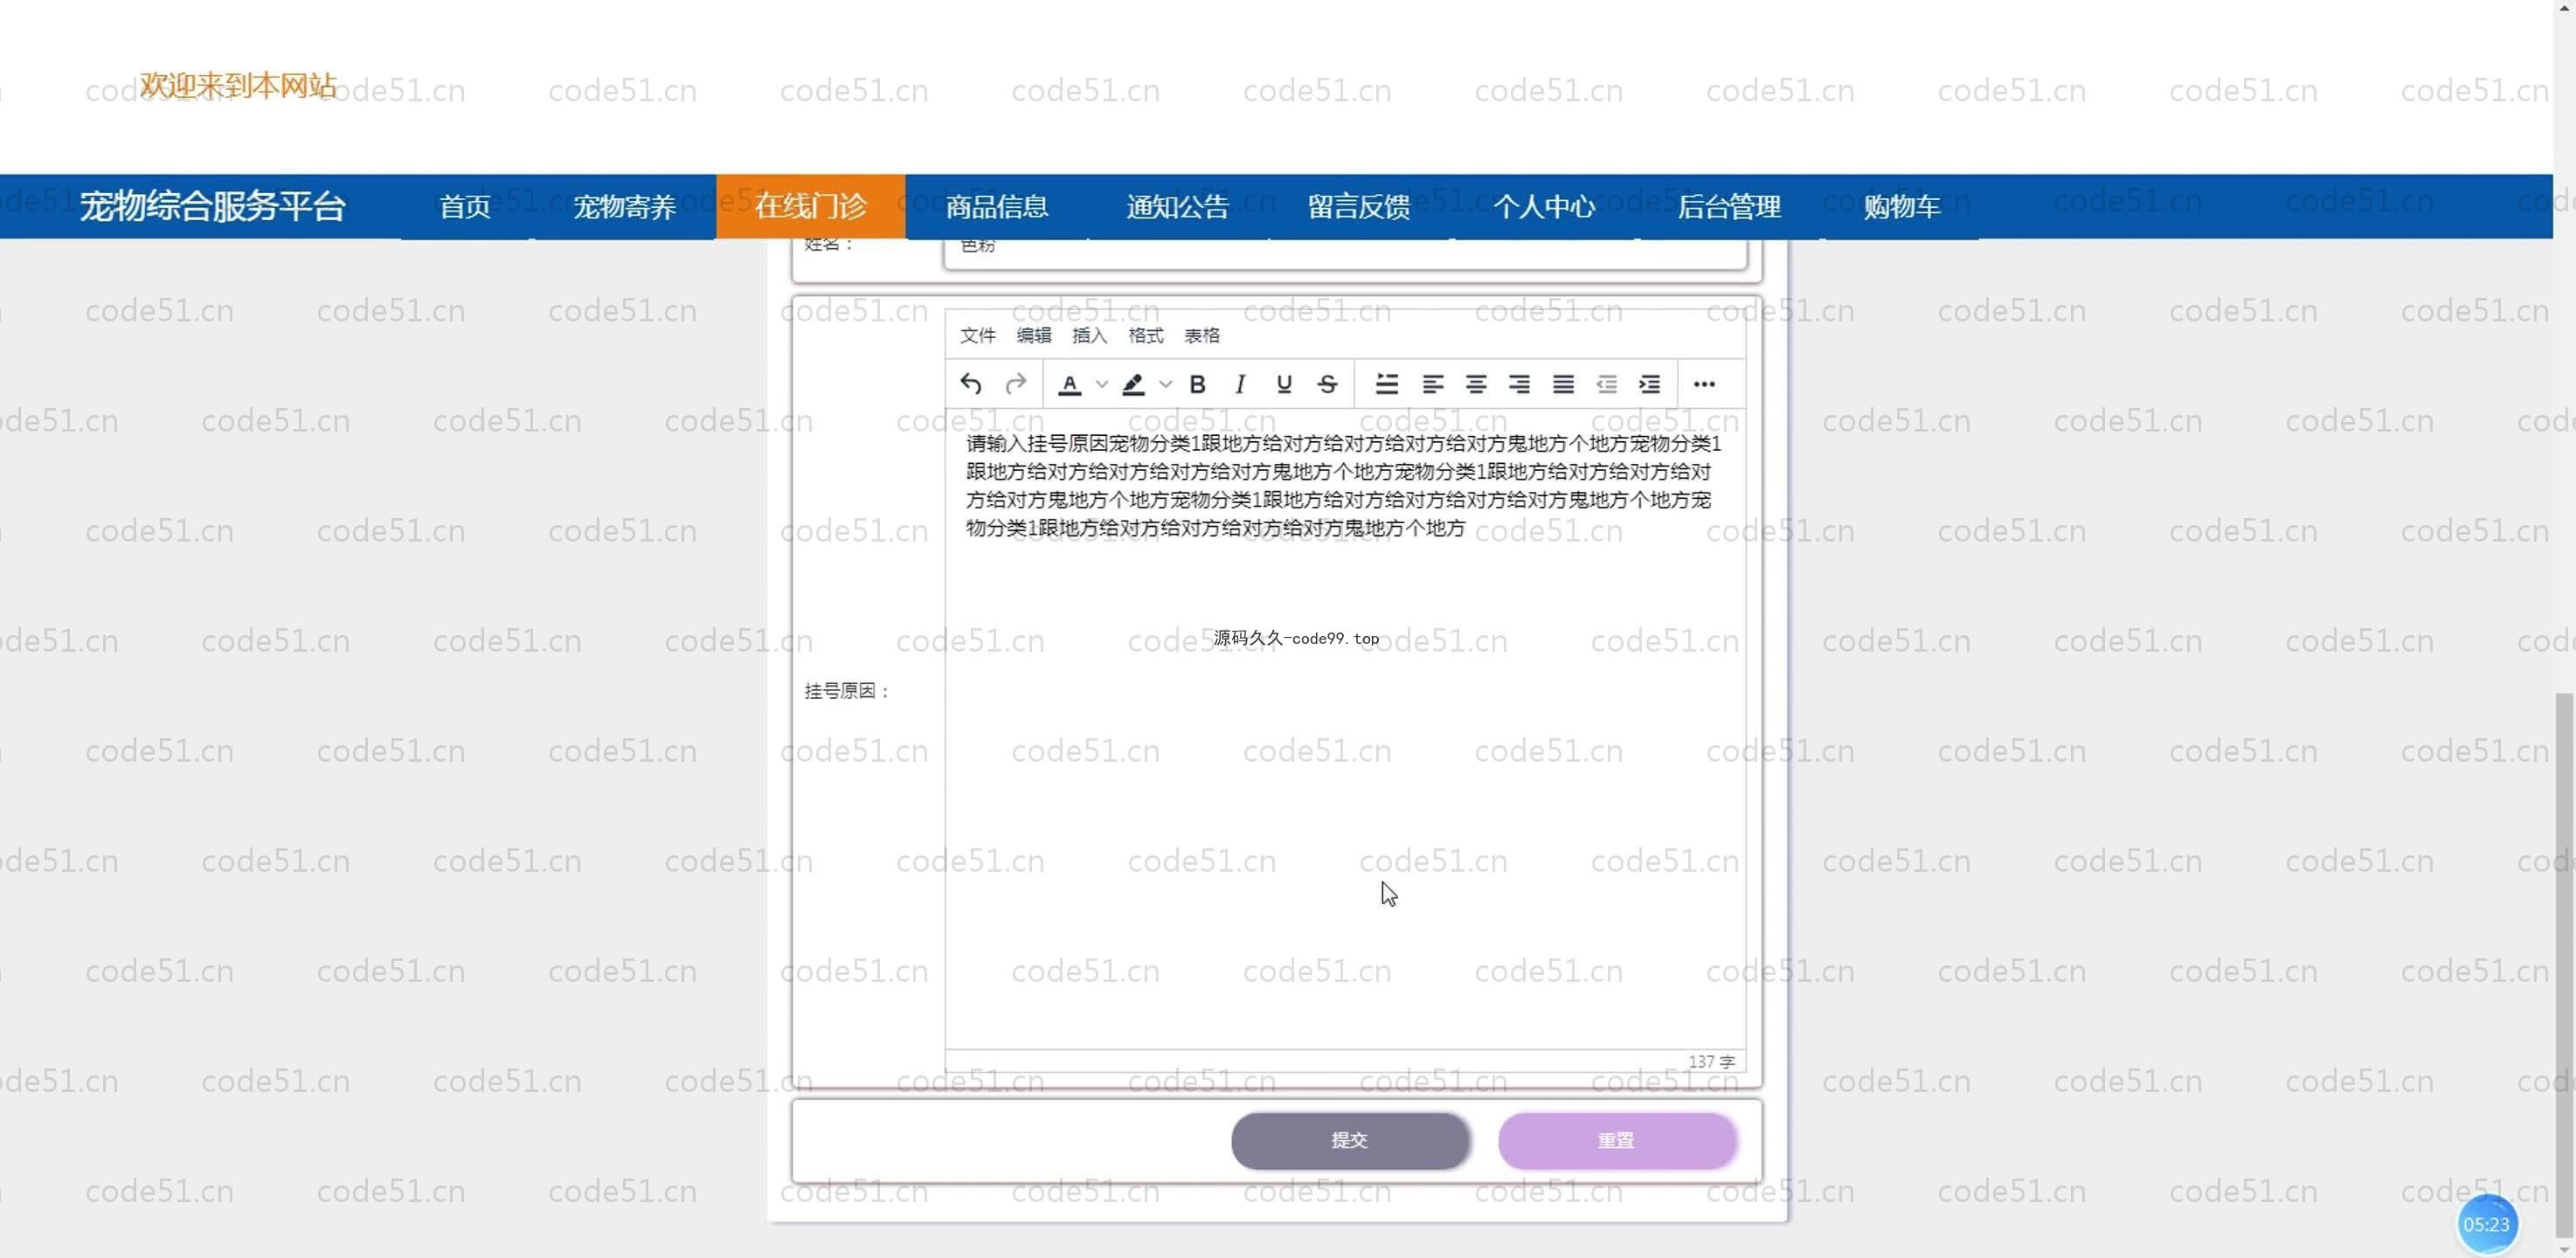2576x1258 pixels.
Task: Click the 重置 reset button
Action: (1616, 1140)
